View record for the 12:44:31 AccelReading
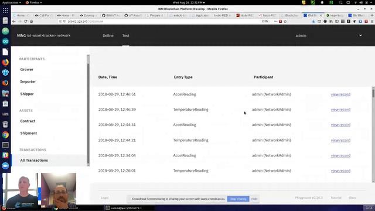 point(340,125)
